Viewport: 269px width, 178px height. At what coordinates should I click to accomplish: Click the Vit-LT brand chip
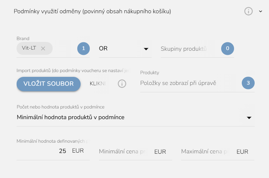pos(29,49)
